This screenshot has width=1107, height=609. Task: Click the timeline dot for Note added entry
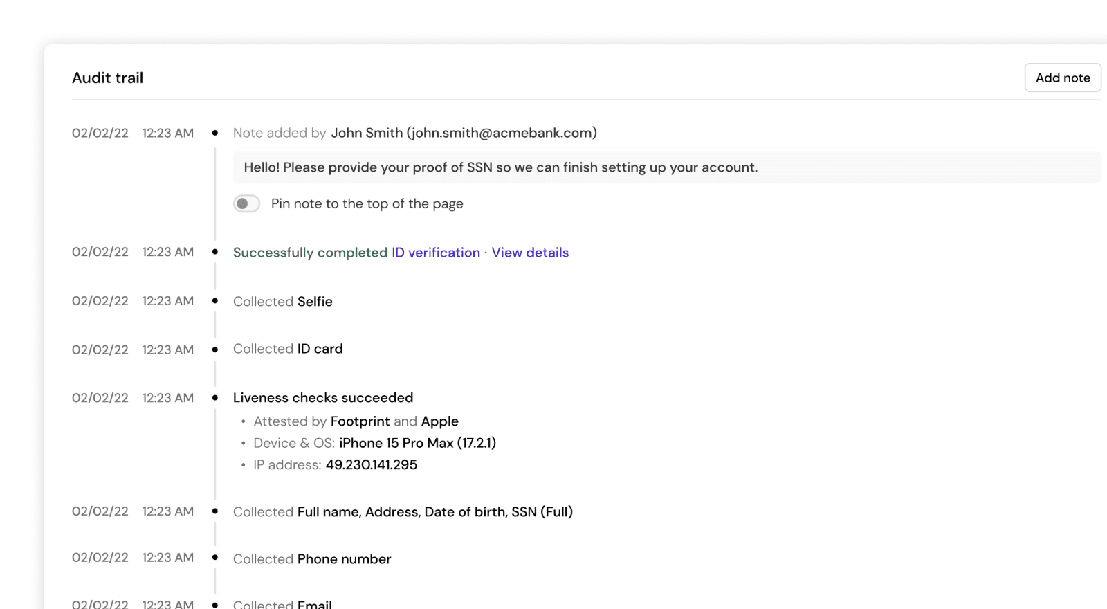pyautogui.click(x=215, y=133)
